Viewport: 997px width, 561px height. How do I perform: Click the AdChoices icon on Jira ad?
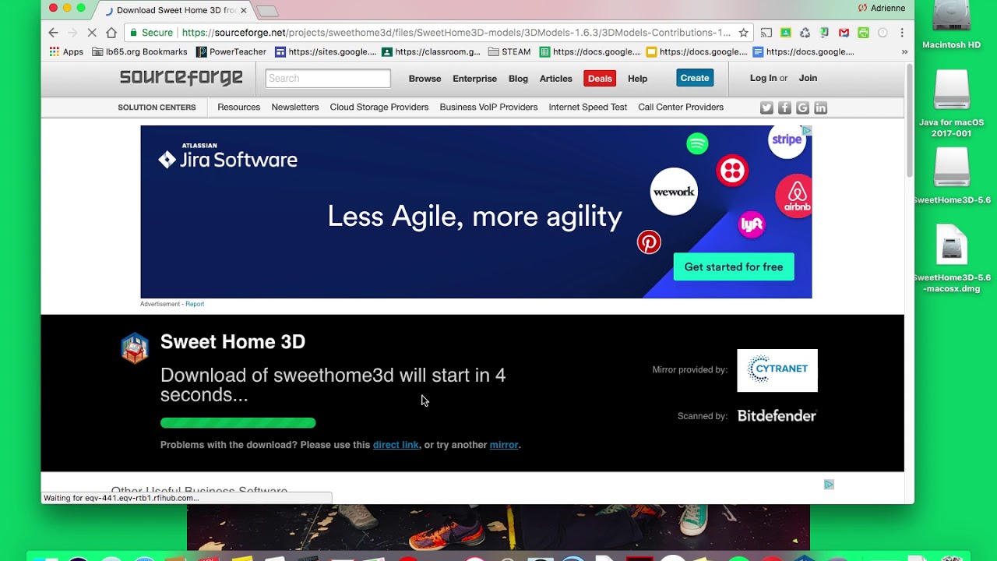[807, 130]
